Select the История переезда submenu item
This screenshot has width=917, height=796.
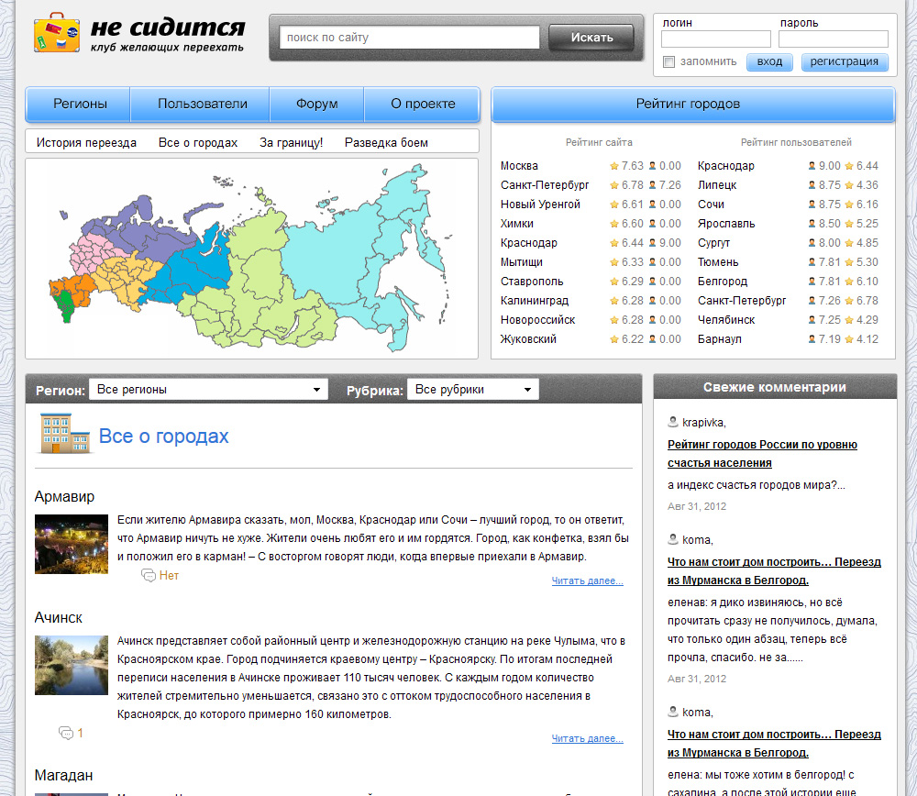pyautogui.click(x=86, y=143)
